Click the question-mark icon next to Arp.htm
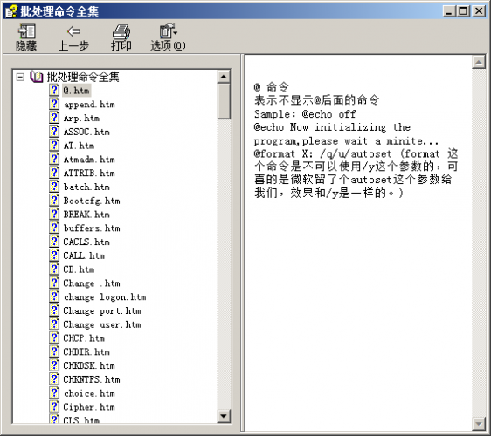This screenshot has width=491, height=436. tap(54, 118)
